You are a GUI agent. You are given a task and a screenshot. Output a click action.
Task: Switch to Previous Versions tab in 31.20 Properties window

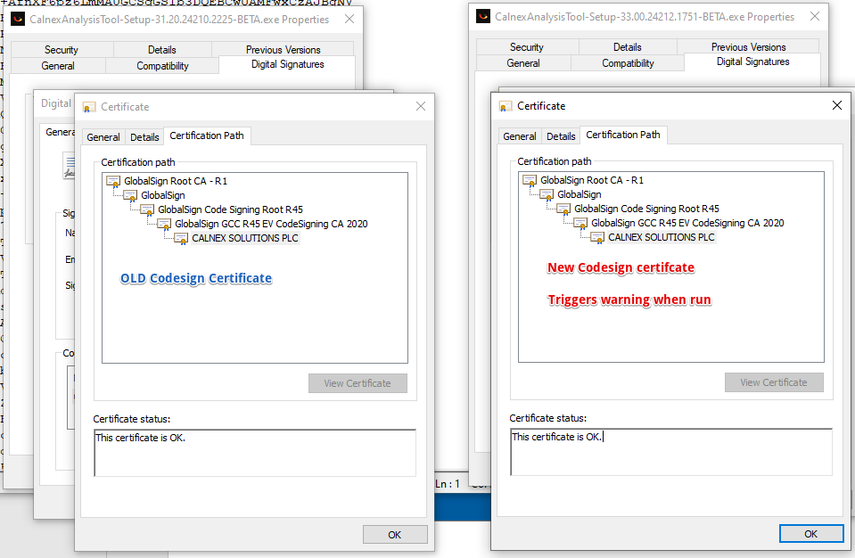pos(283,50)
